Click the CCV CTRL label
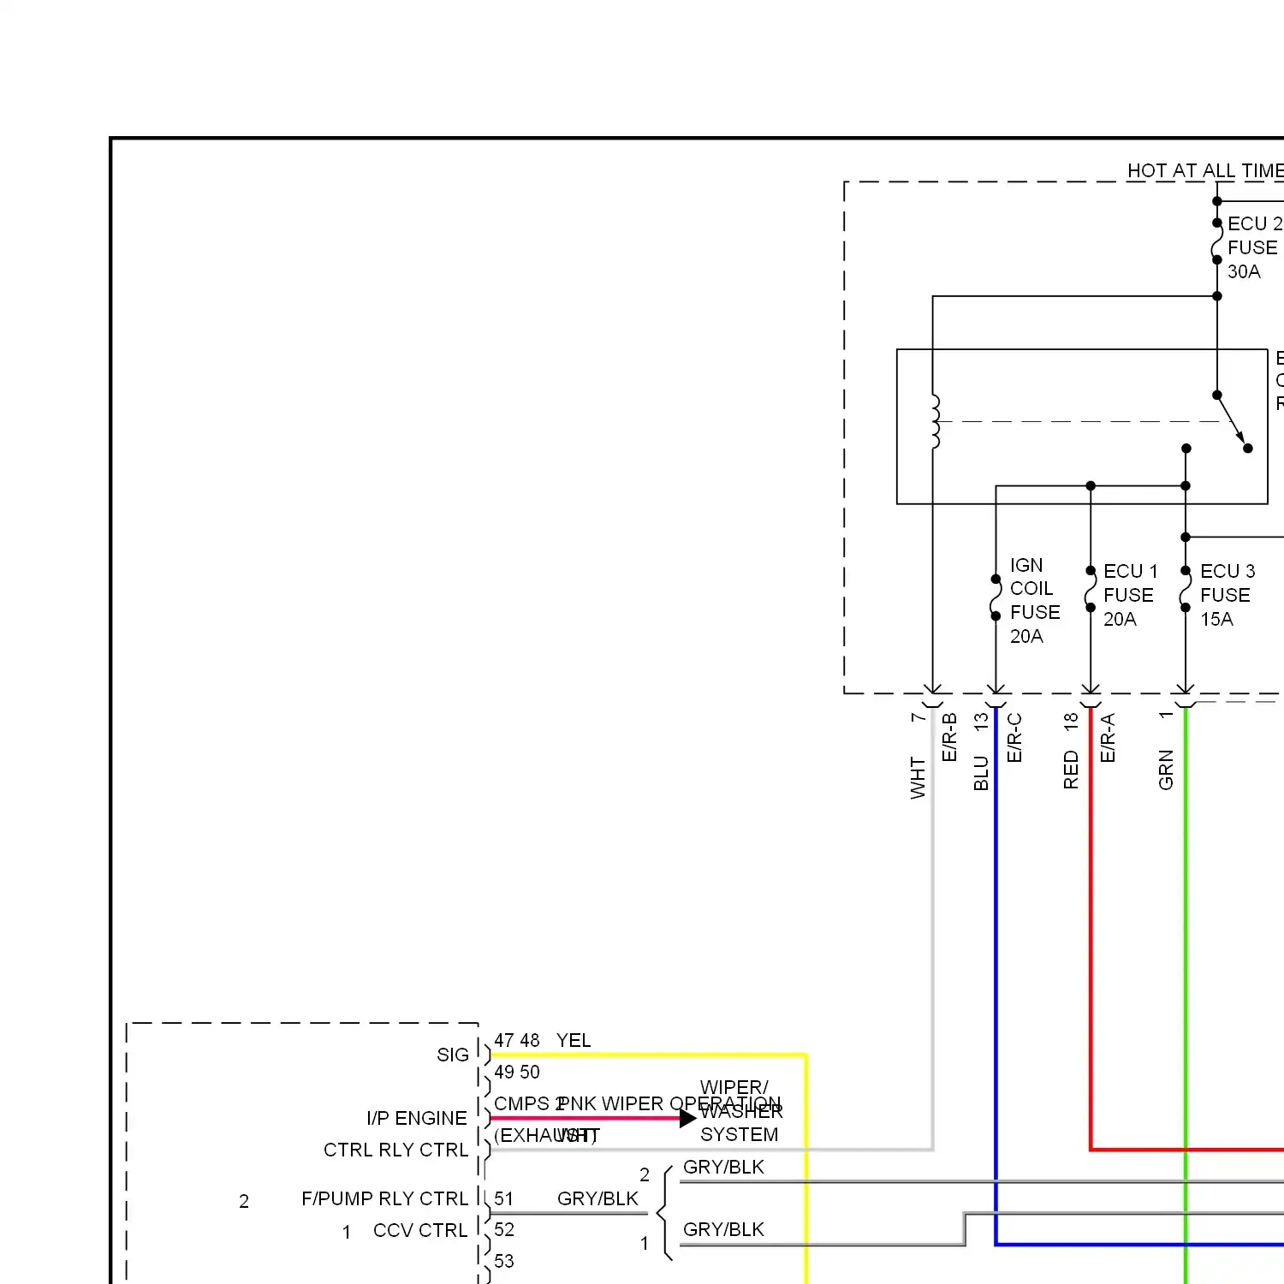Viewport: 1284px width, 1284px height. 420,1230
